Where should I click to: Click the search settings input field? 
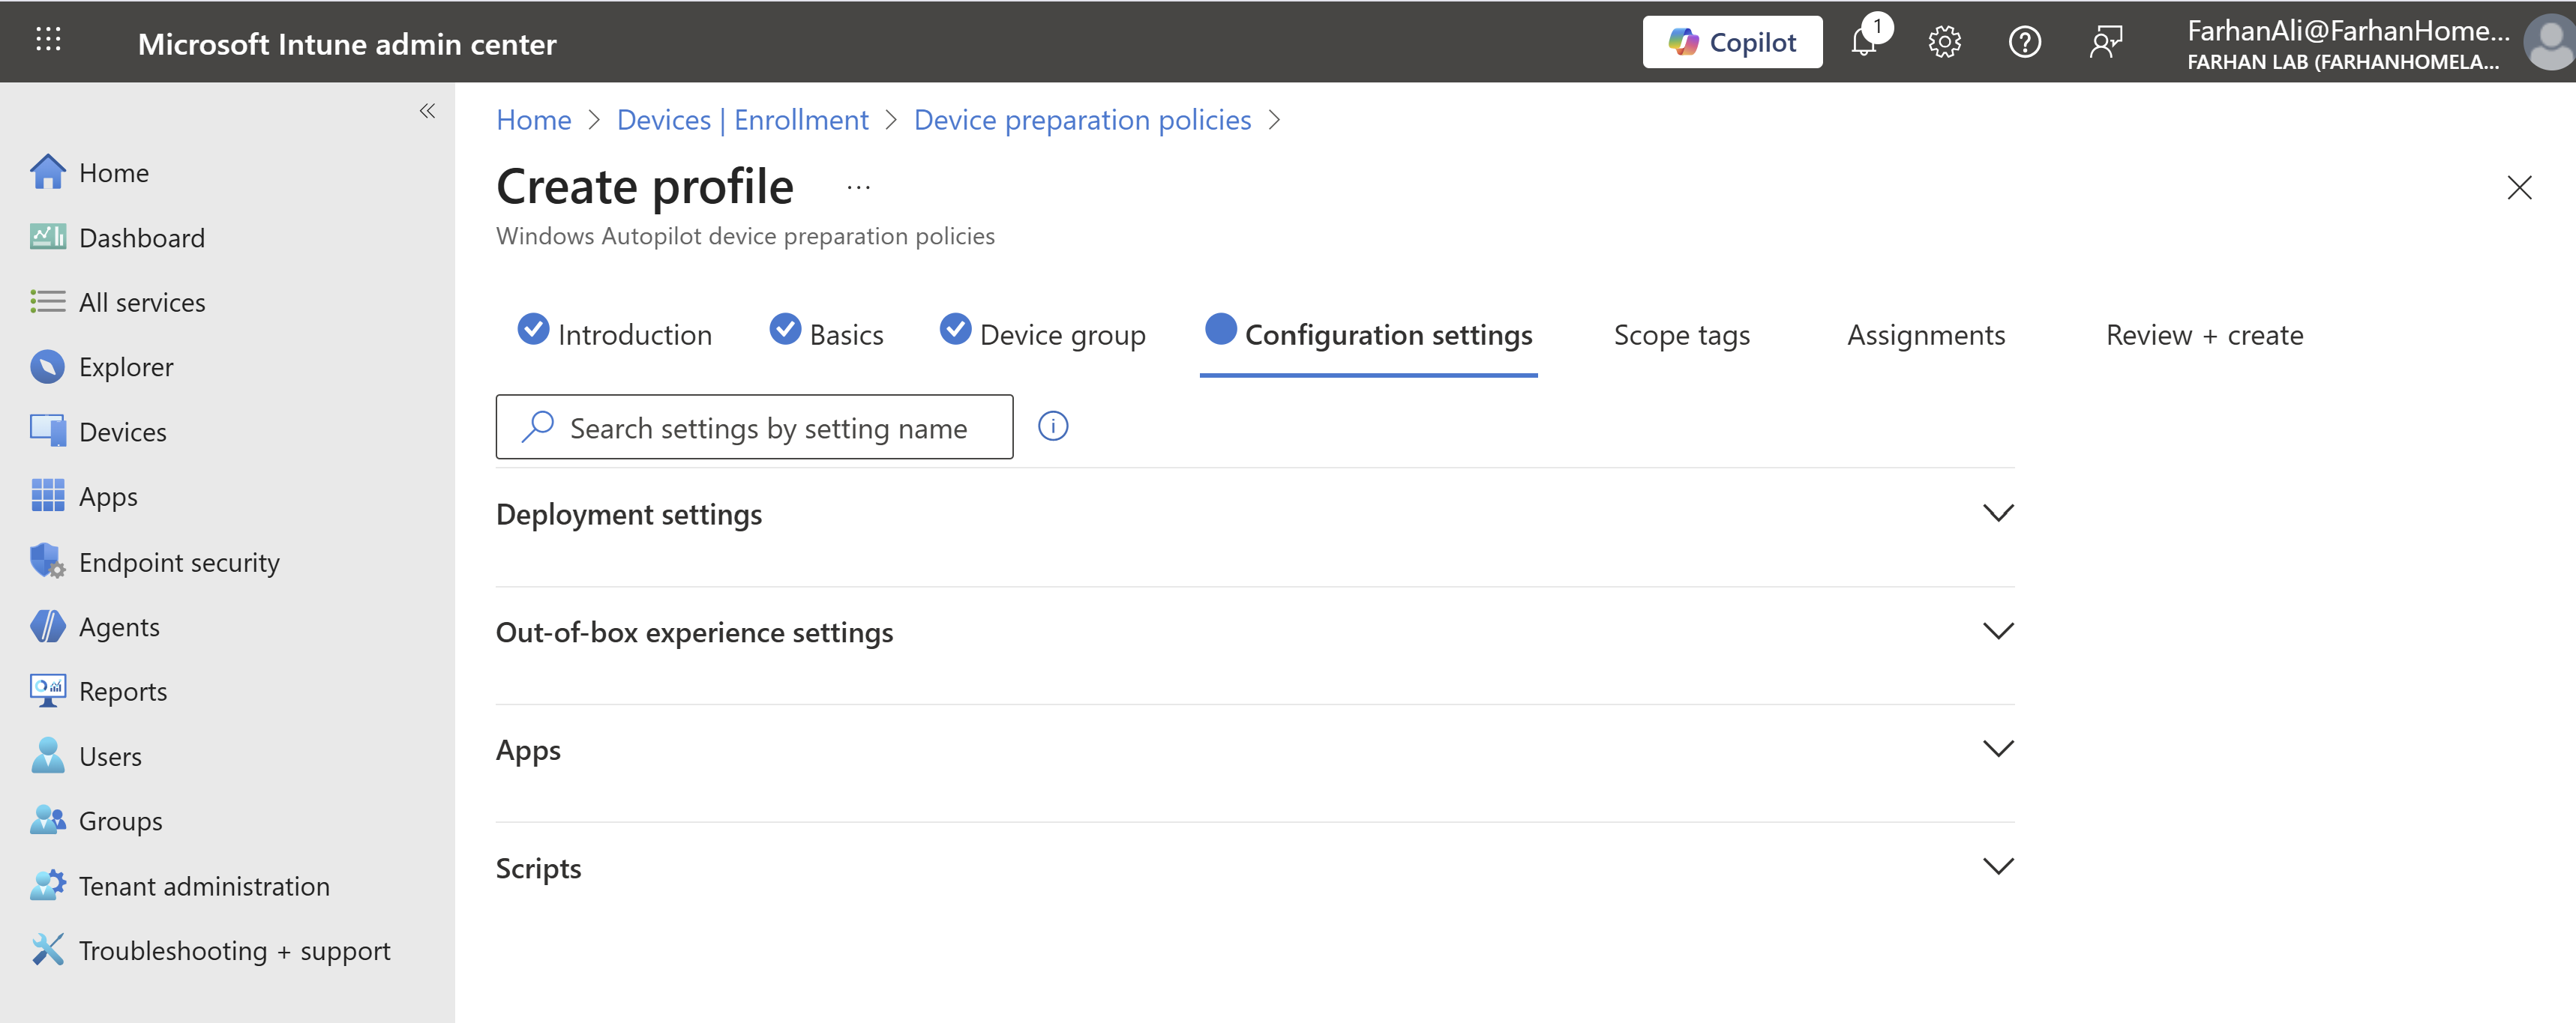point(767,428)
